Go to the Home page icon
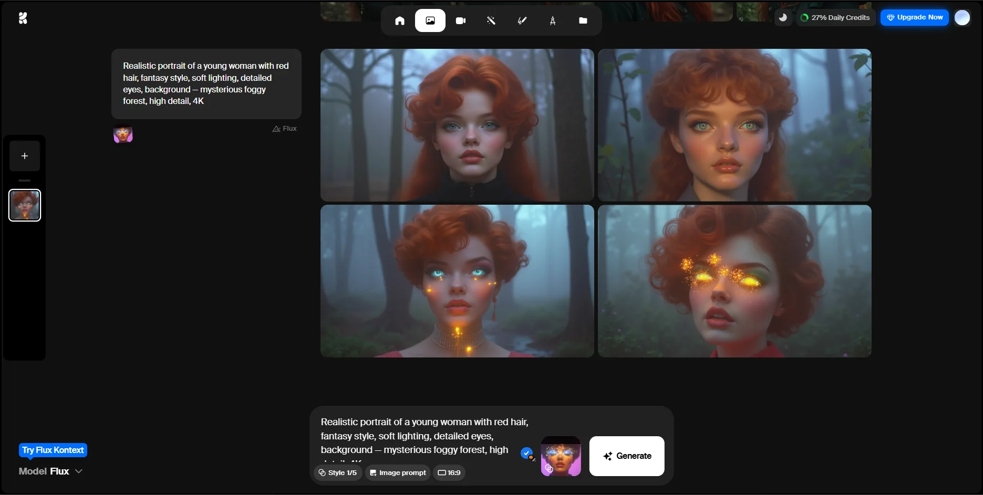983x495 pixels. click(400, 20)
